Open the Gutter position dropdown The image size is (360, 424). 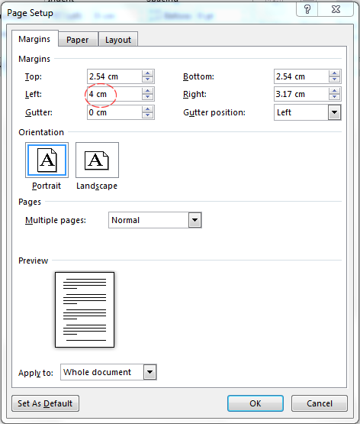(335, 112)
